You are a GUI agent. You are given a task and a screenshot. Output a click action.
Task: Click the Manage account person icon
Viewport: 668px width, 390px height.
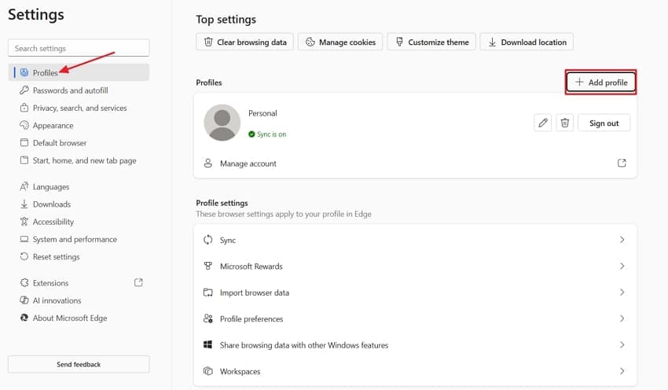coord(208,164)
